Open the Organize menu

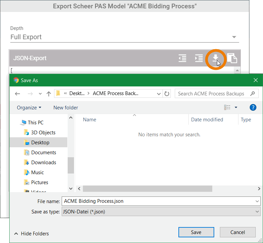coord(29,107)
